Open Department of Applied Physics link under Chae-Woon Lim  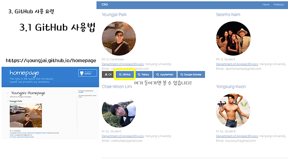pos(123,136)
